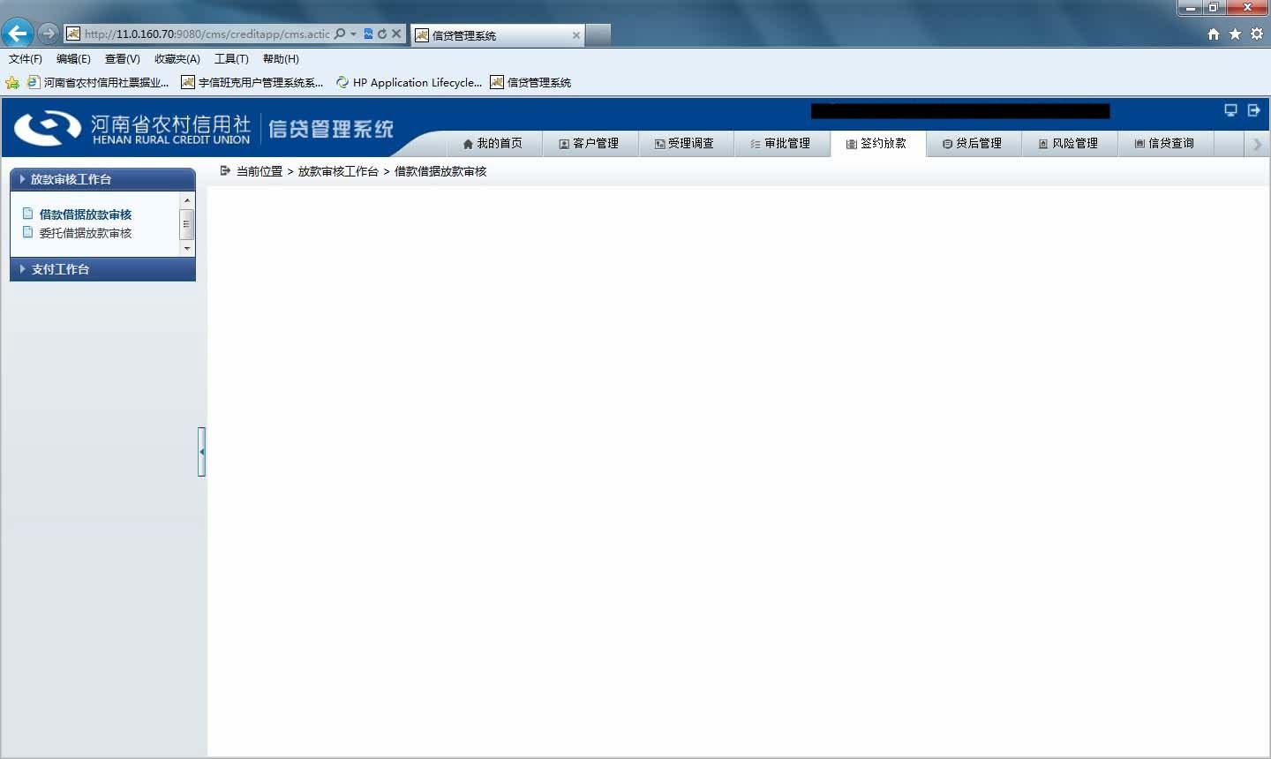Open 受理调查 navigation tab
The width and height of the screenshot is (1271, 759).
click(685, 143)
